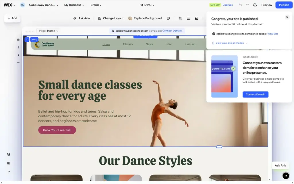Move the section down with the arrow
Screen dimensions: 294x184
pyautogui.click(x=18, y=55)
